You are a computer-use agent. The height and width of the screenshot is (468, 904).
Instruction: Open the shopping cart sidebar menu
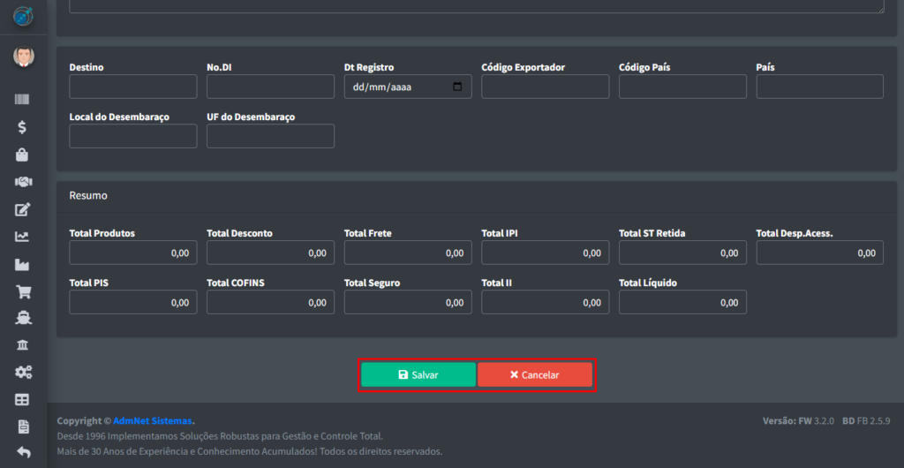click(x=23, y=291)
